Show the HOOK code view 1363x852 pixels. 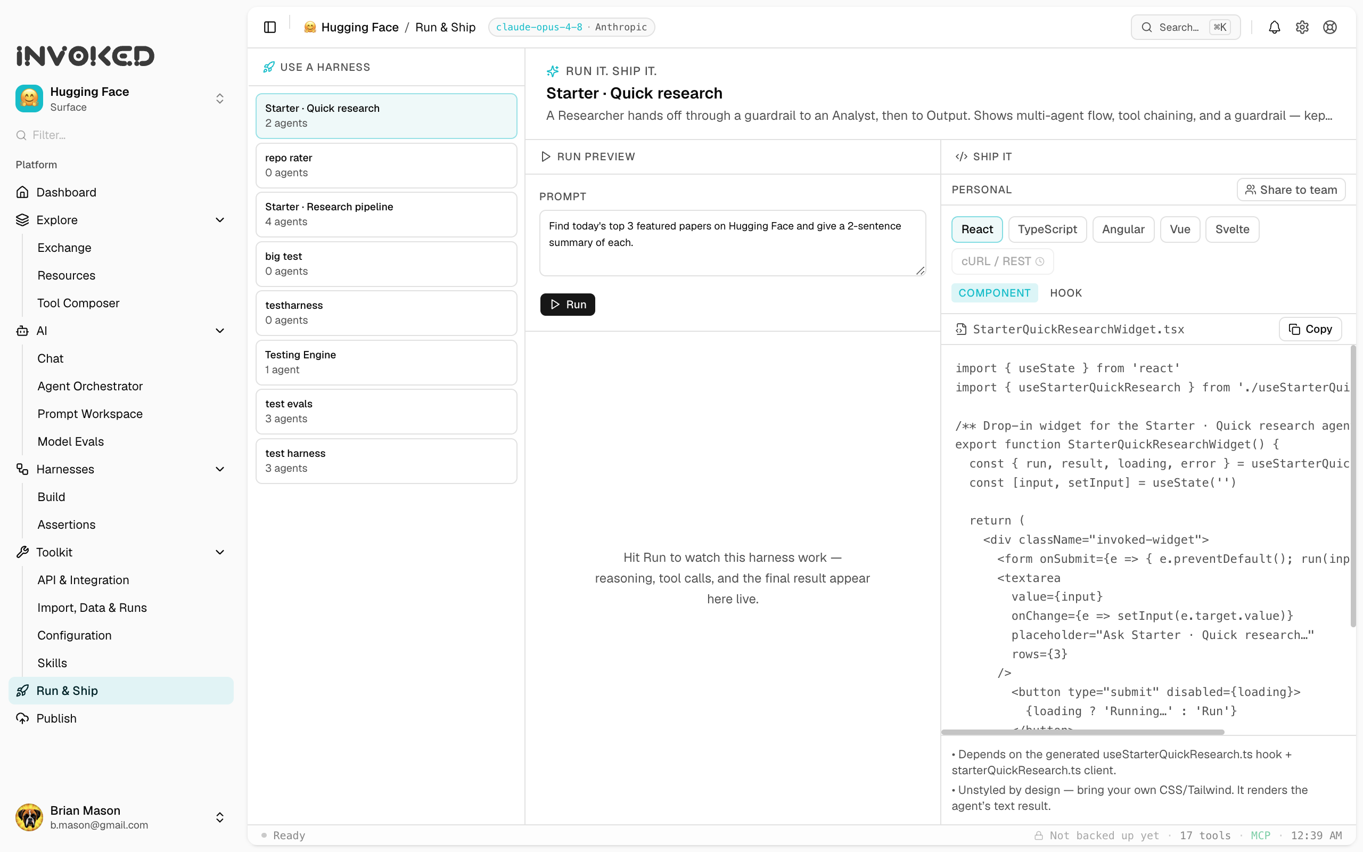click(1065, 293)
